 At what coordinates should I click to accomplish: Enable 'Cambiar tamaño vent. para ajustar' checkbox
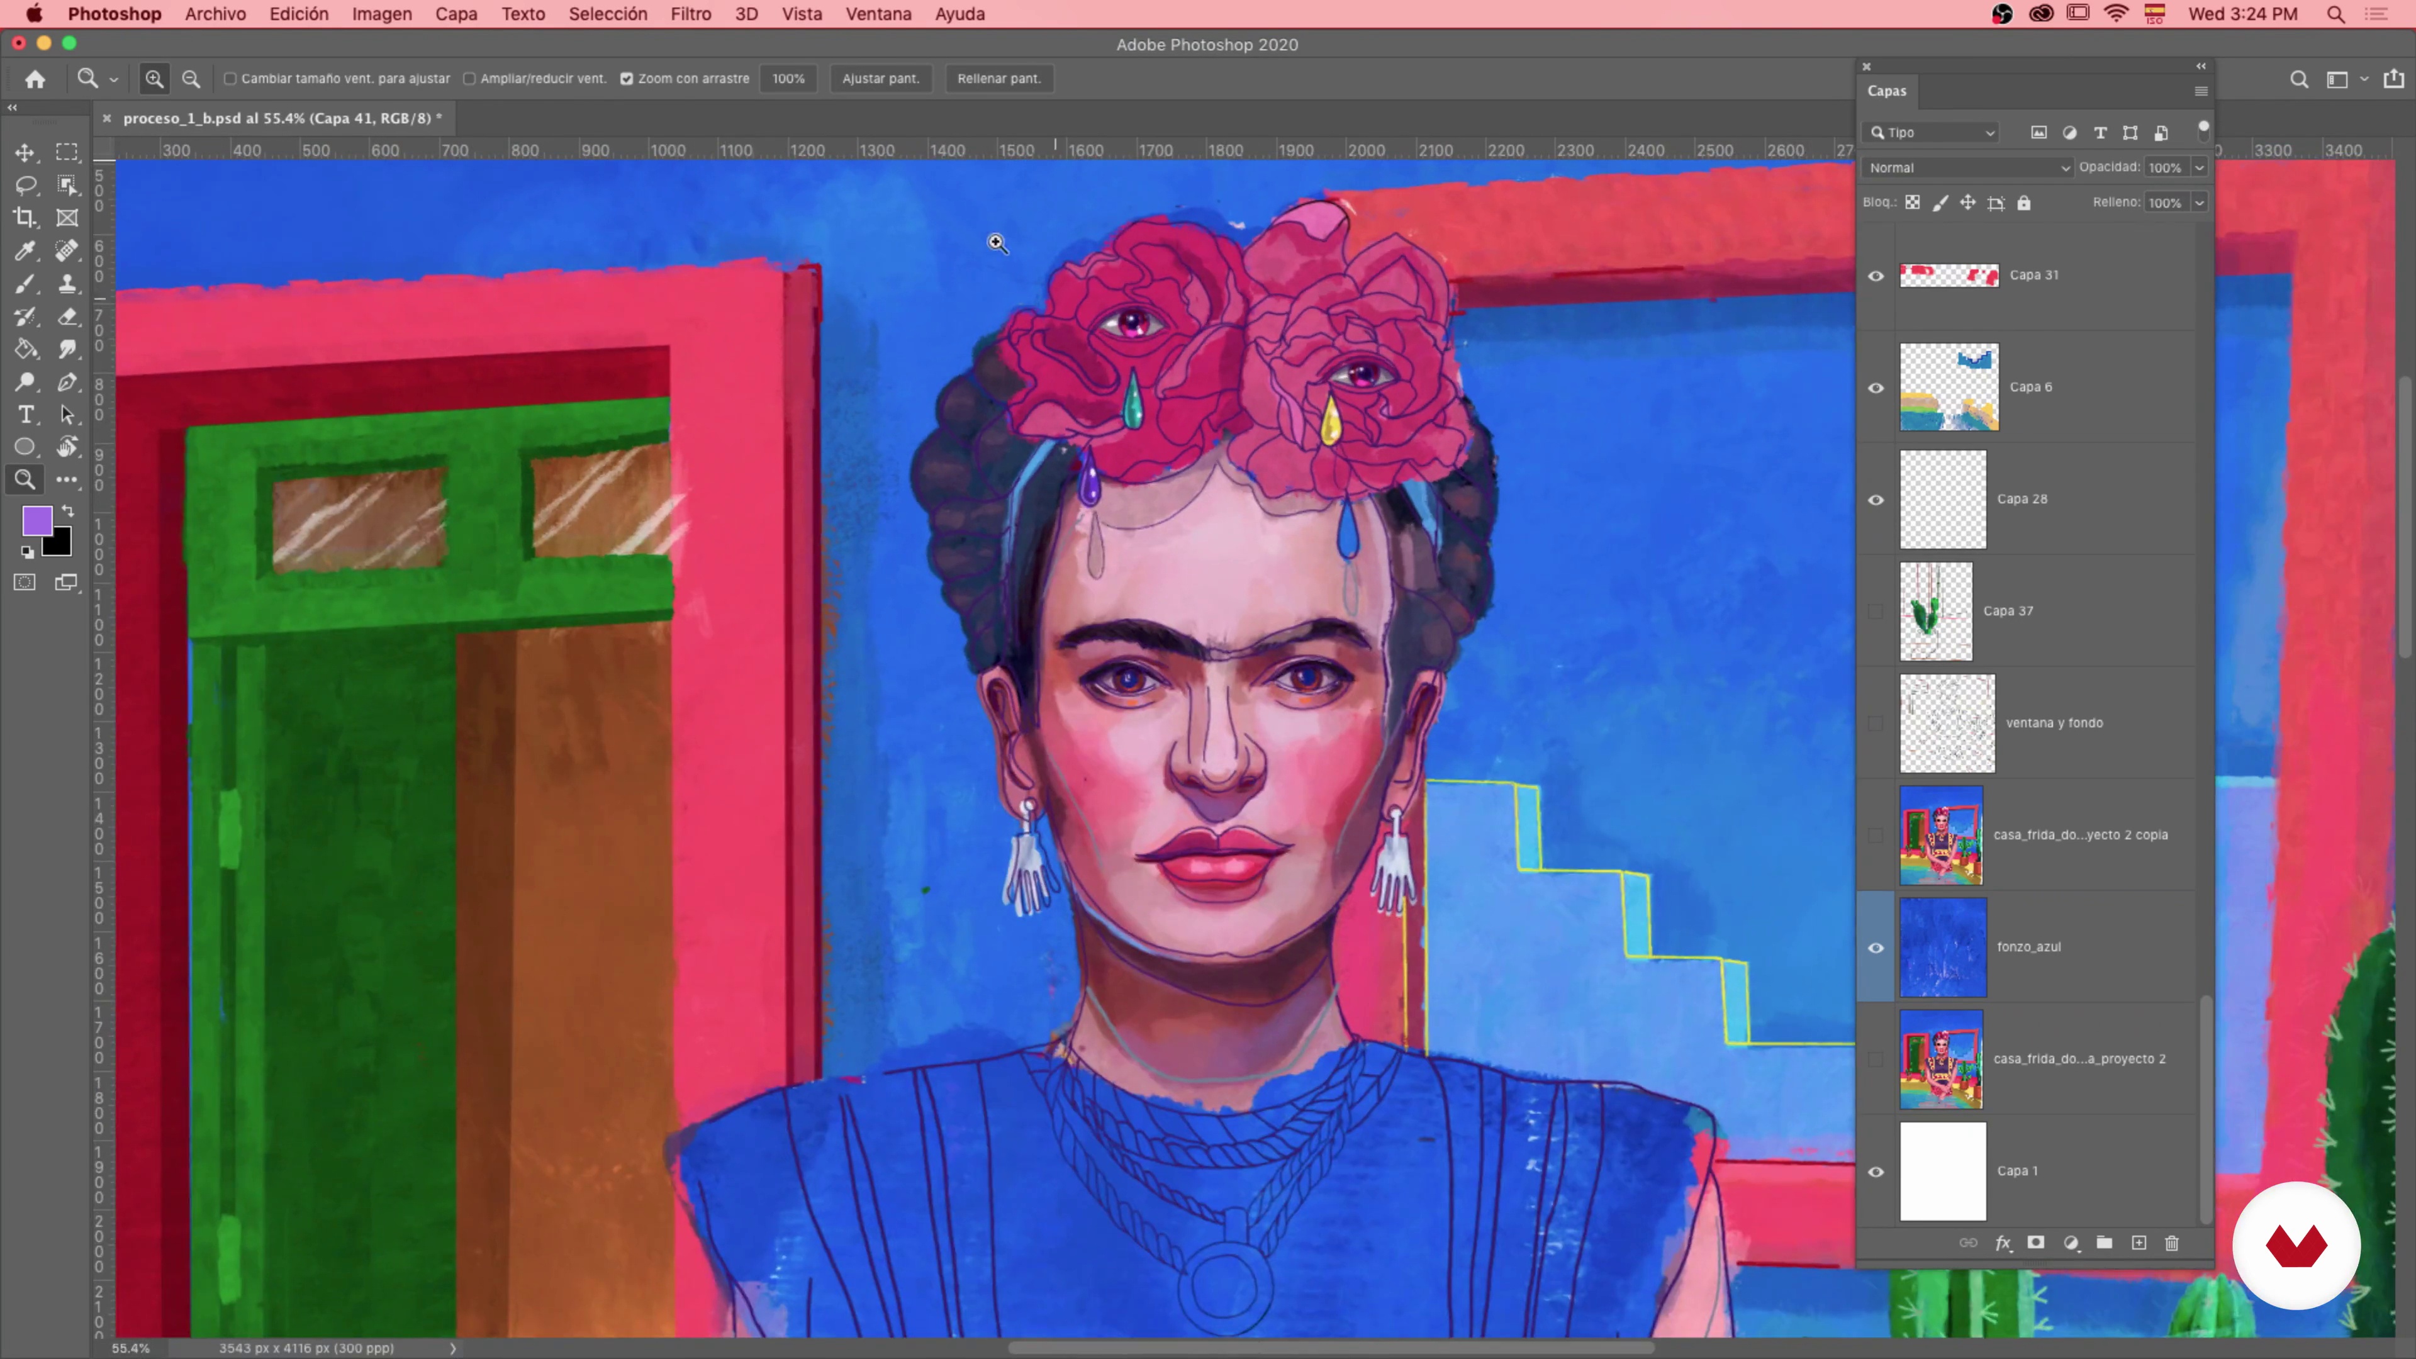(230, 79)
